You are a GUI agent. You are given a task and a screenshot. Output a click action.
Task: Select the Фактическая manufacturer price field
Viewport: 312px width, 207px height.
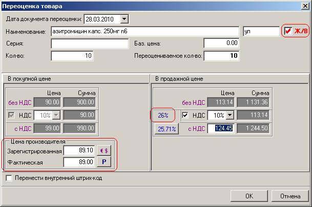79,162
